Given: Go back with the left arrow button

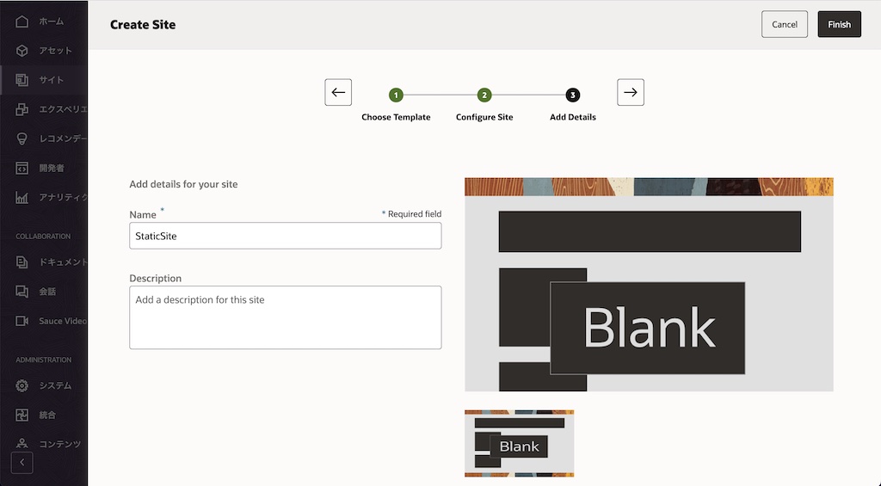Looking at the screenshot, I should pyautogui.click(x=338, y=92).
